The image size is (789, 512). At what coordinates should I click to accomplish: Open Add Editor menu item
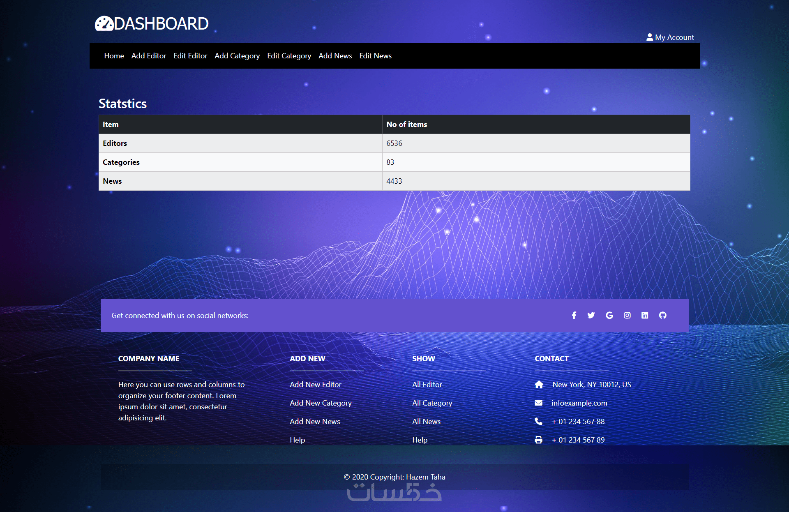(149, 55)
